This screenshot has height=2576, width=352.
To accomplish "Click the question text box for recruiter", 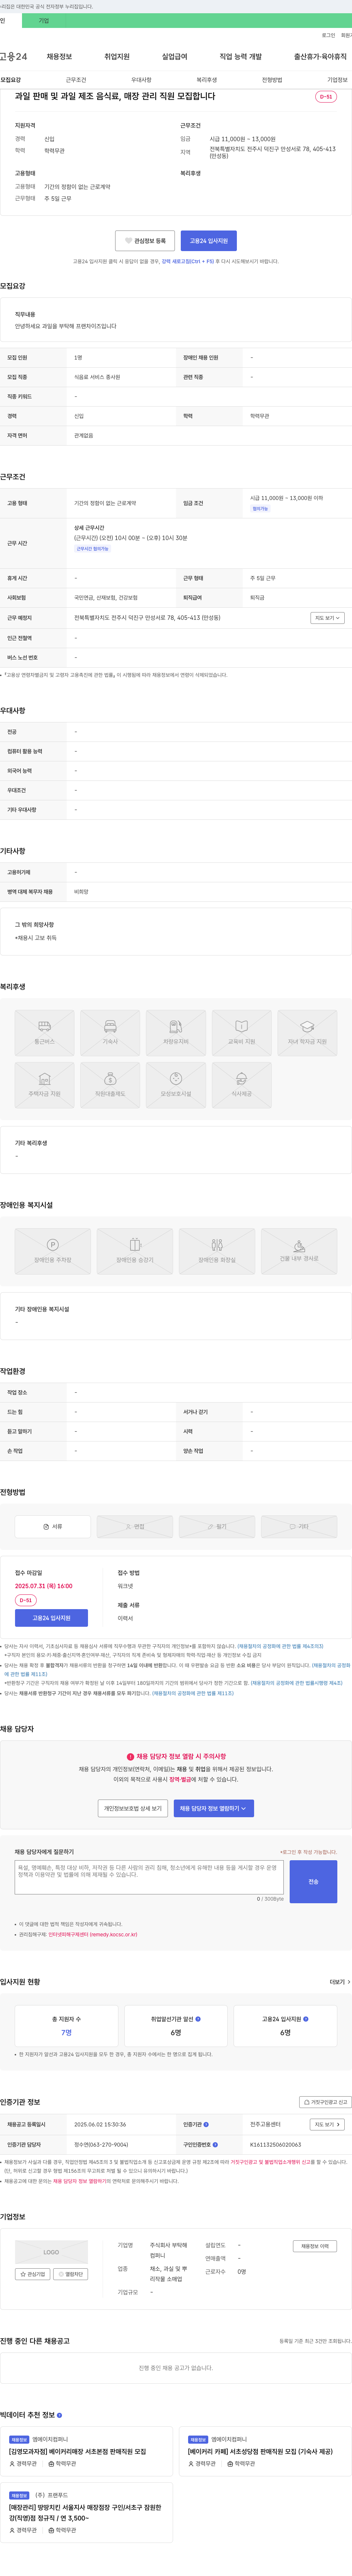I will point(150,1877).
